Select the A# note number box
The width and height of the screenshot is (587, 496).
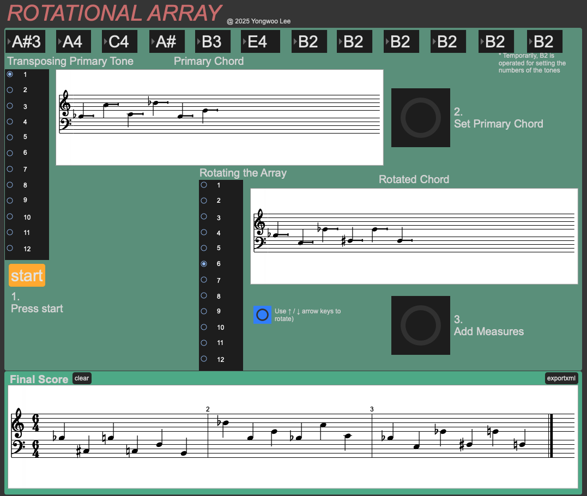coord(167,41)
